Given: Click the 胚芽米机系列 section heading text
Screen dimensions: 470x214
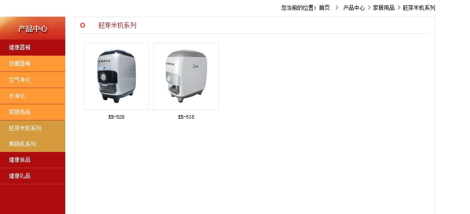Looking at the screenshot, I should tap(117, 26).
